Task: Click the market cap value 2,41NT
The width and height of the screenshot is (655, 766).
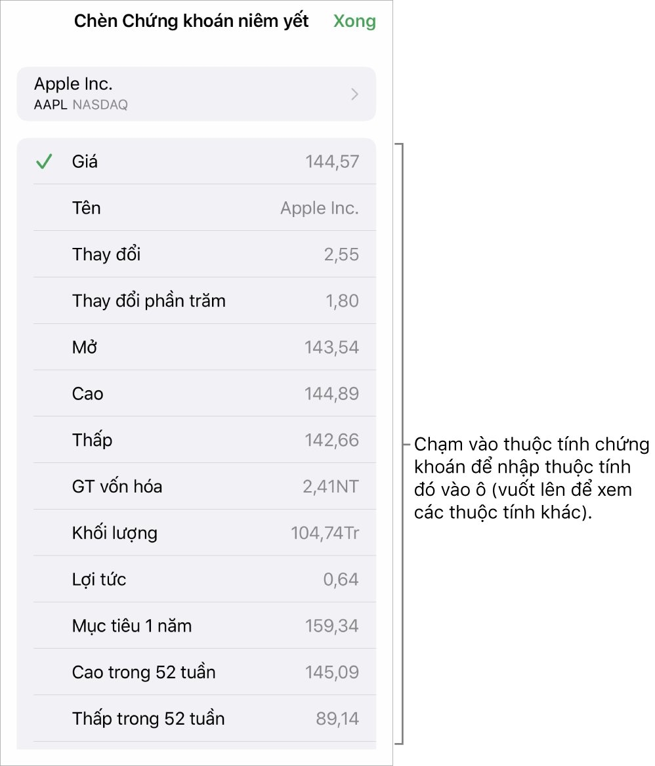Action: pos(331,487)
